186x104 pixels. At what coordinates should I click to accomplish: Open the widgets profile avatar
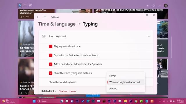(x=166, y=5)
